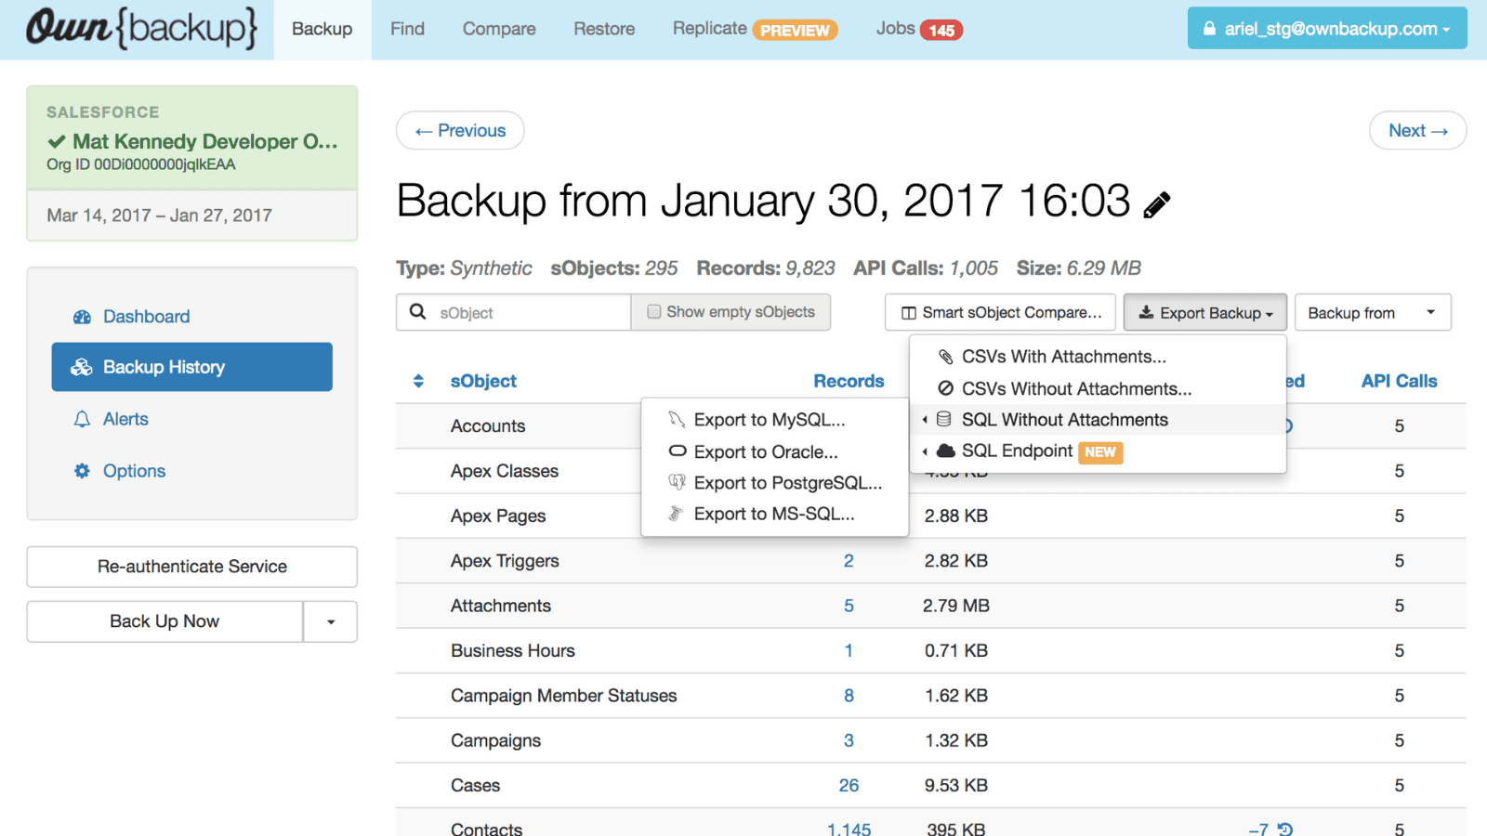
Task: Choose Export to MySQL... menu item
Action: [774, 420]
